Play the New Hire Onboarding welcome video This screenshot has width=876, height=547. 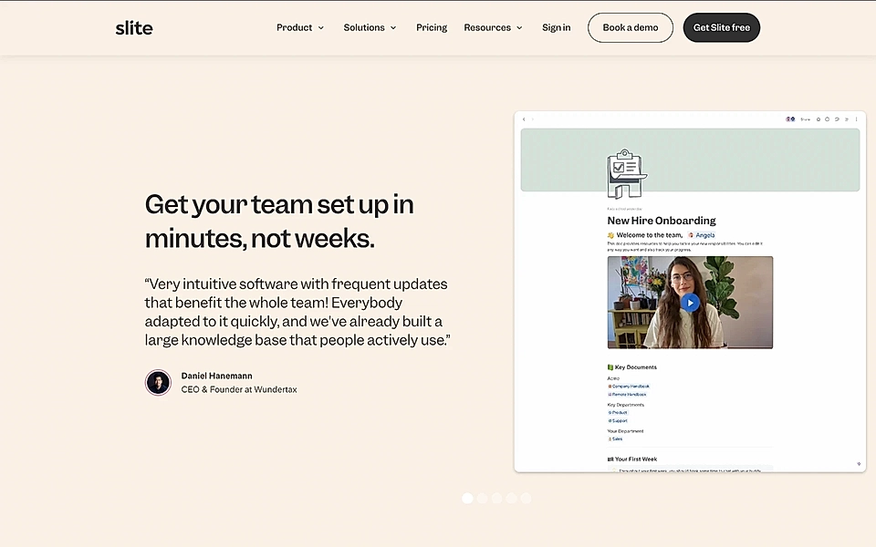click(690, 301)
